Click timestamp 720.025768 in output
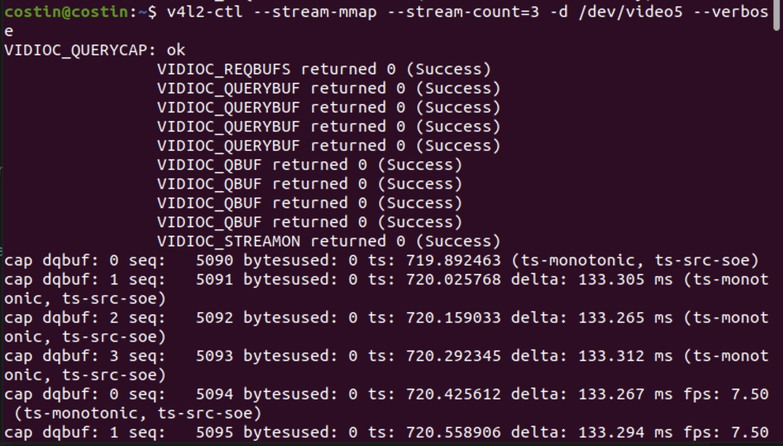Screen dimensions: 783x446 tap(454, 279)
